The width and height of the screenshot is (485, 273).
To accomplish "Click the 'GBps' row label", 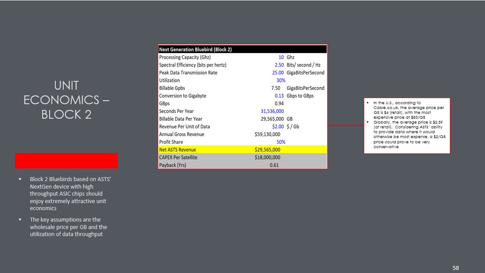I will pyautogui.click(x=164, y=104).
